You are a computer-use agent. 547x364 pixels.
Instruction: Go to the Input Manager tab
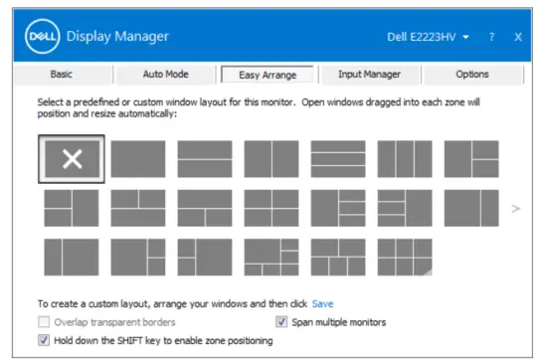[369, 75]
